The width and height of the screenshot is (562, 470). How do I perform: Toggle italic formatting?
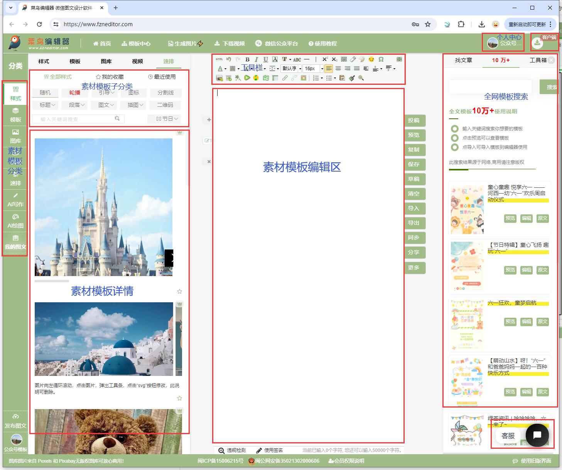(x=256, y=59)
